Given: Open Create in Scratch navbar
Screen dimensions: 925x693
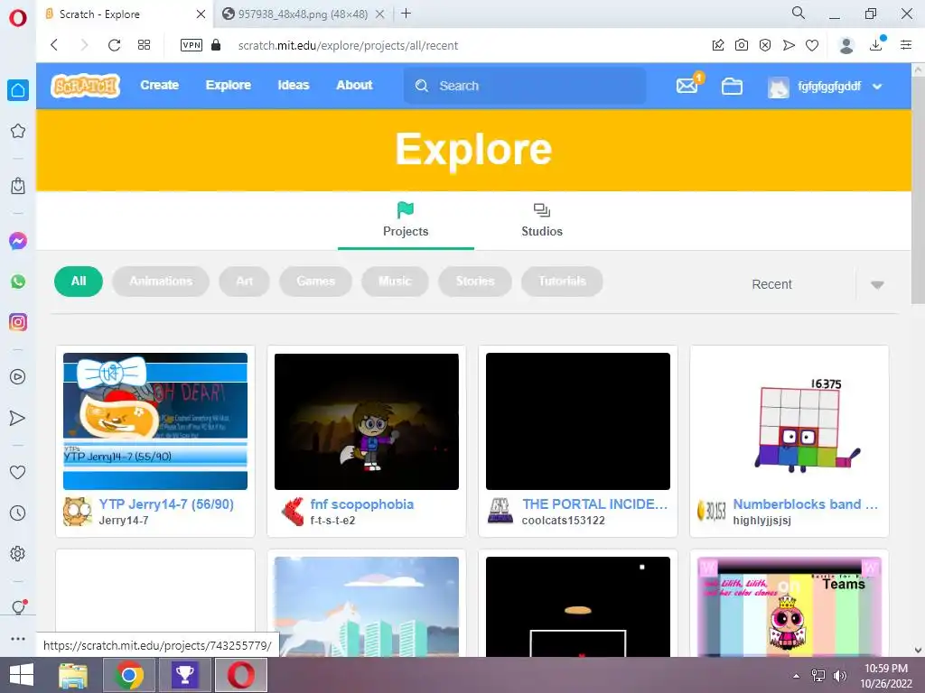Looking at the screenshot, I should coord(159,86).
